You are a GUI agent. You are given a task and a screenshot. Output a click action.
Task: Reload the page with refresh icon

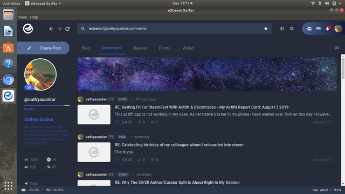67,29
